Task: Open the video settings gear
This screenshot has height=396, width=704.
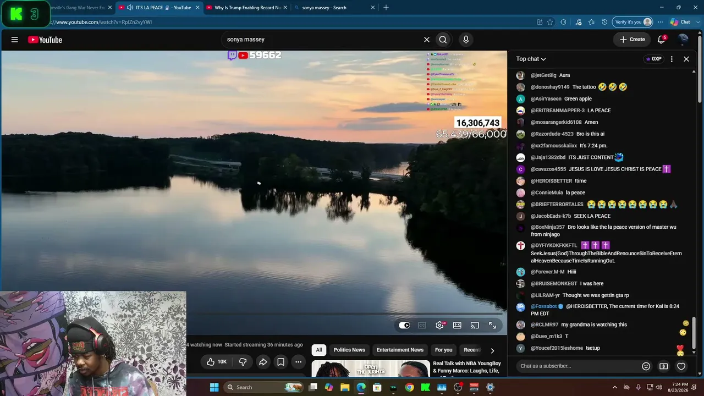Action: pyautogui.click(x=439, y=326)
